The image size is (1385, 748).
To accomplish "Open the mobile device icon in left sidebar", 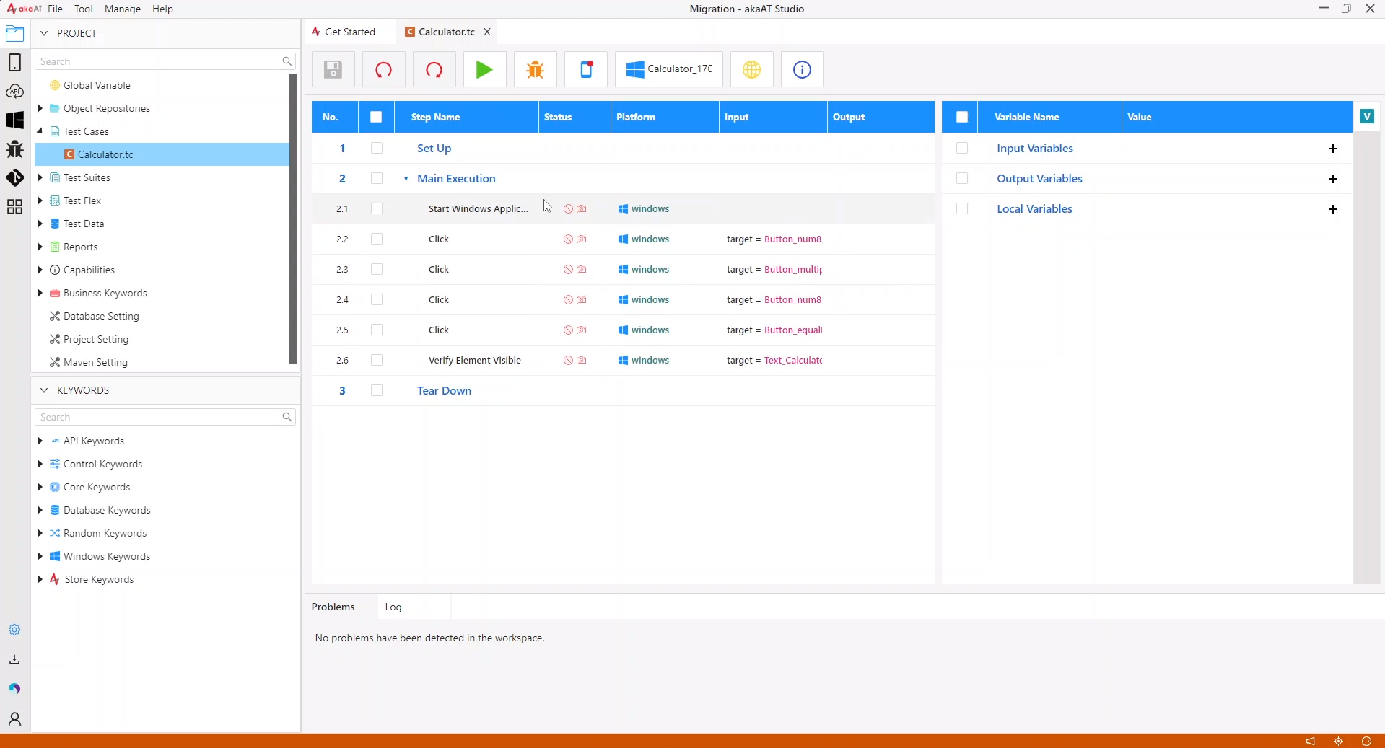I will pos(14,63).
